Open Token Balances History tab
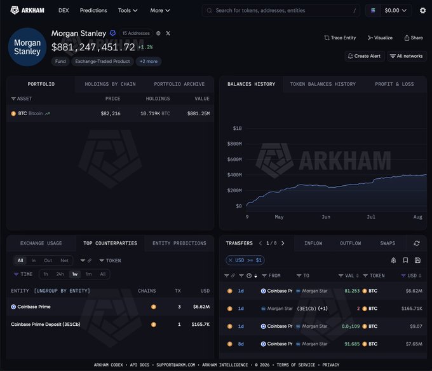Image resolution: width=432 pixels, height=371 pixels. (x=323, y=84)
